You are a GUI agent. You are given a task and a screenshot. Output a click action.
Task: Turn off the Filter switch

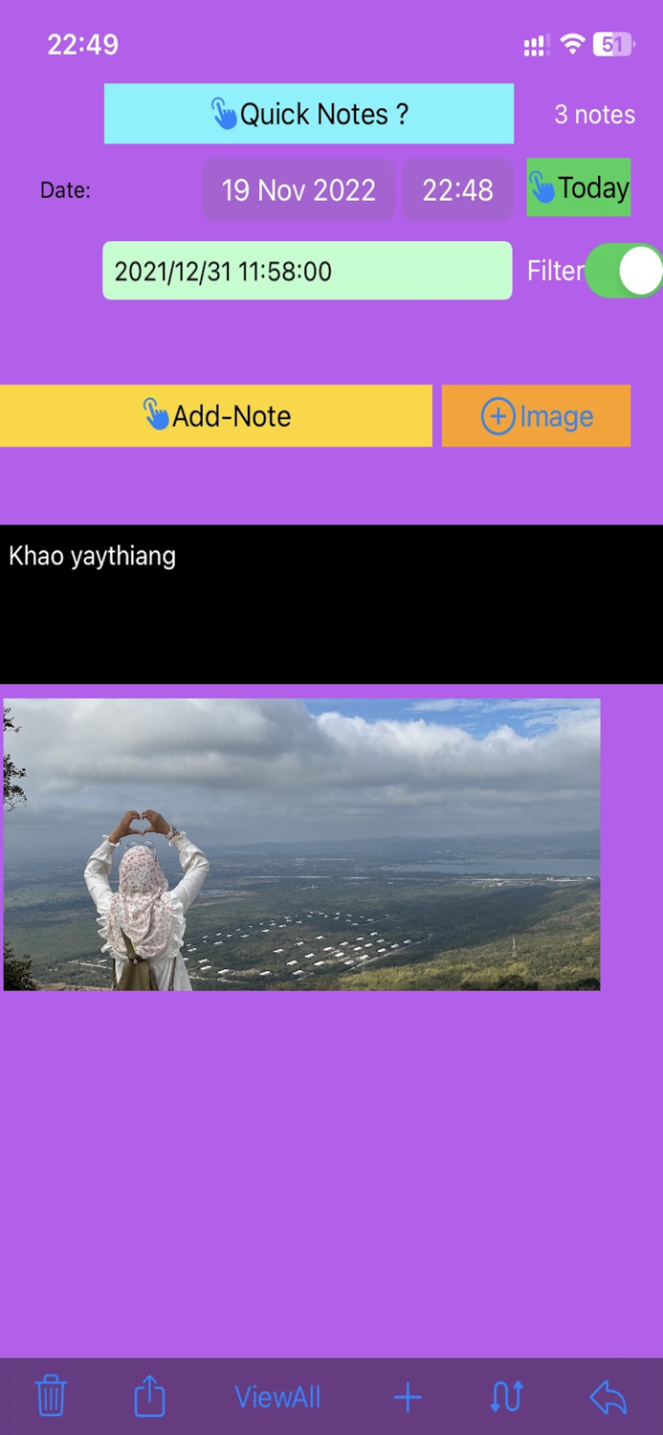click(624, 271)
